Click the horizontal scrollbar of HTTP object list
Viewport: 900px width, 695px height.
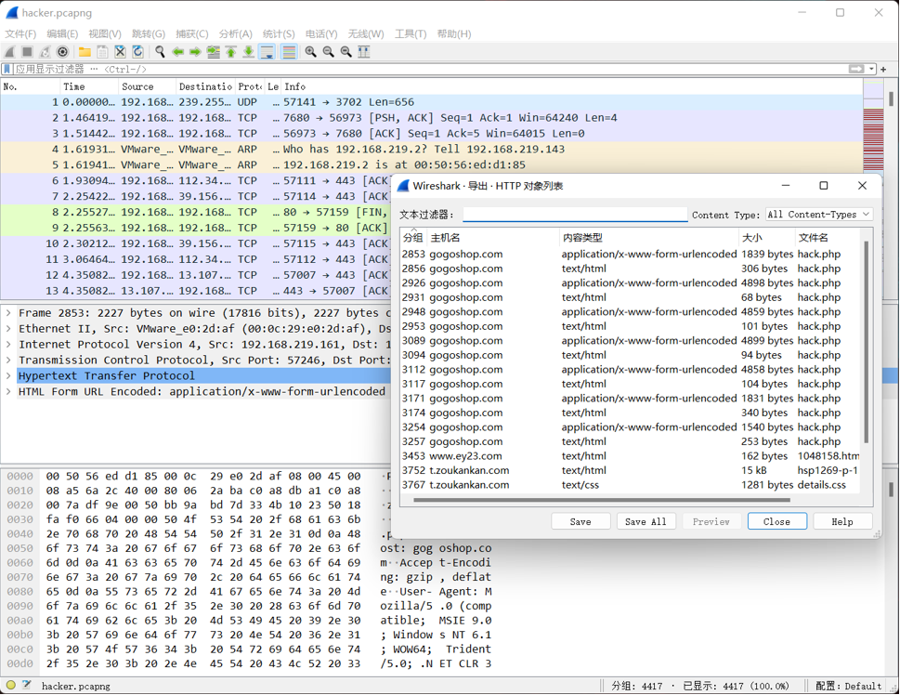click(x=602, y=500)
